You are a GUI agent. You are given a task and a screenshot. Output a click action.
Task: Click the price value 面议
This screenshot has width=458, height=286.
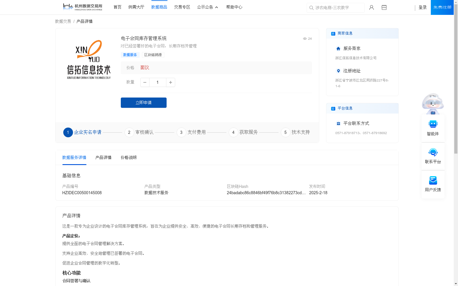pos(145,68)
